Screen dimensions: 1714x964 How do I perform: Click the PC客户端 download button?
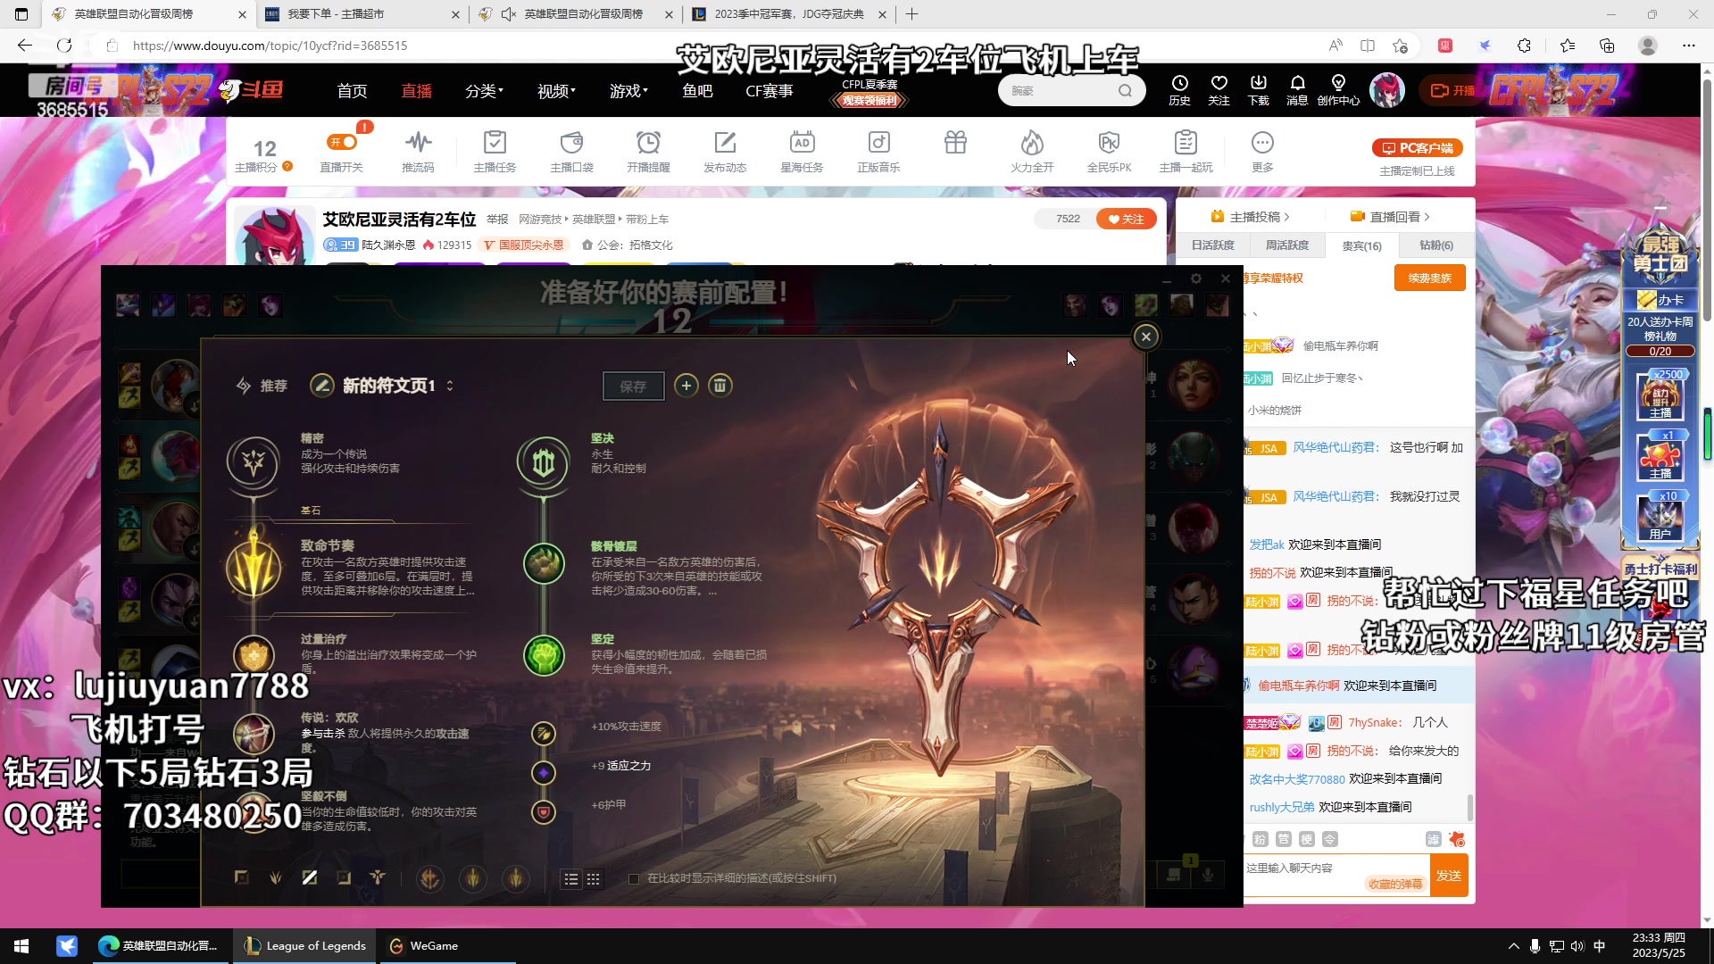[1418, 148]
